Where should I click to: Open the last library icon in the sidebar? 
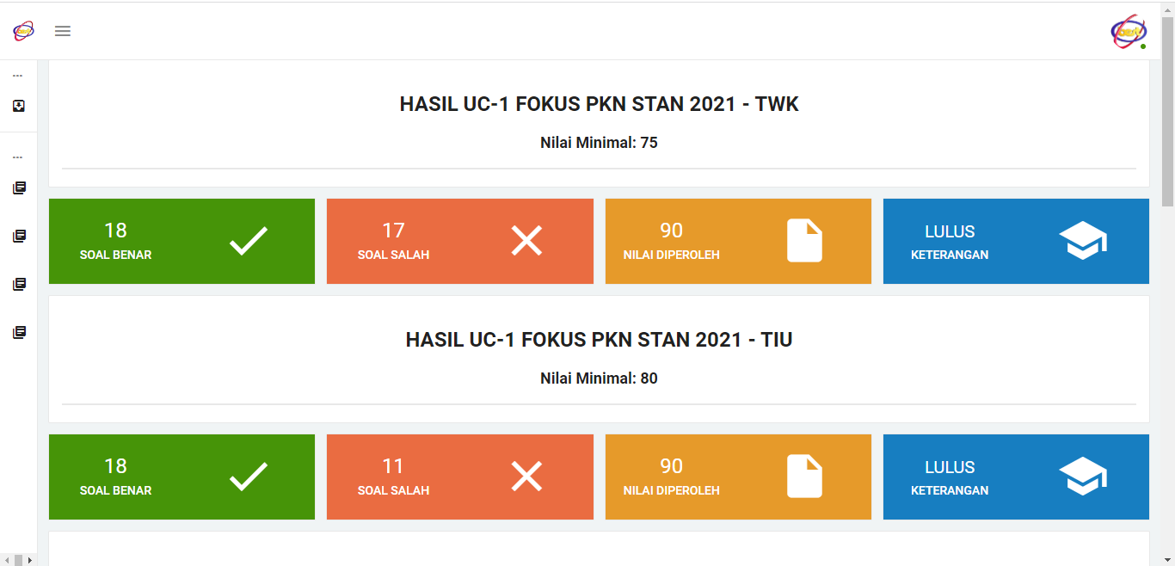tap(19, 332)
